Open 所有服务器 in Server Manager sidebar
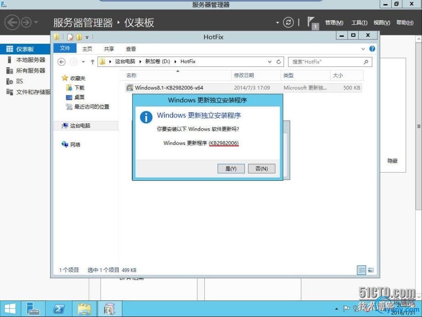 25,71
